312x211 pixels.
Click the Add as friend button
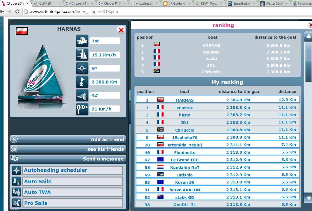[x=68, y=139]
